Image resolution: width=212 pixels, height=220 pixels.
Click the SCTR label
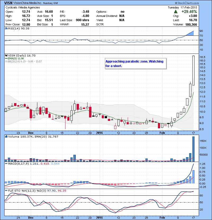100,24
